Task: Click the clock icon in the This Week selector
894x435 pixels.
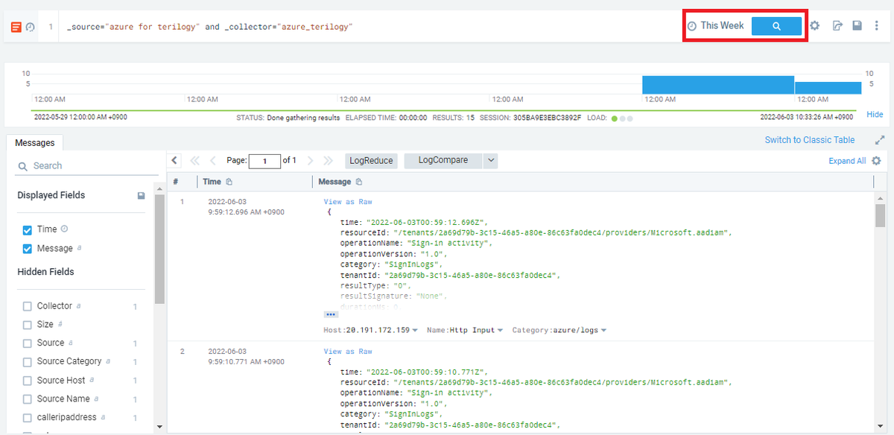Action: click(694, 25)
